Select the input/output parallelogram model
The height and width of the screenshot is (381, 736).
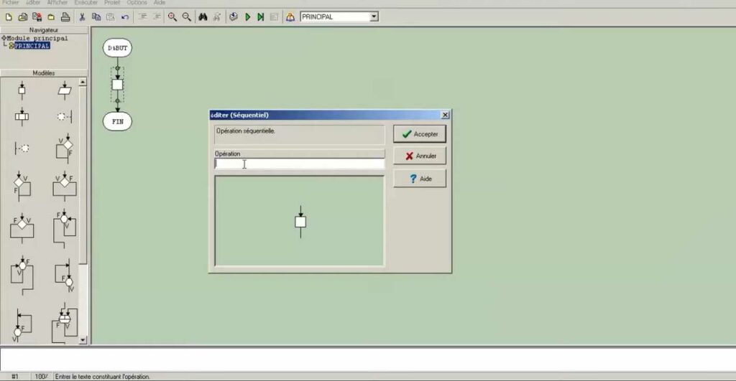(x=64, y=90)
